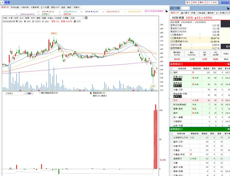Select the 體檢表 tab
Image resolution: width=230 pixels, height=176 pixels.
point(211,13)
